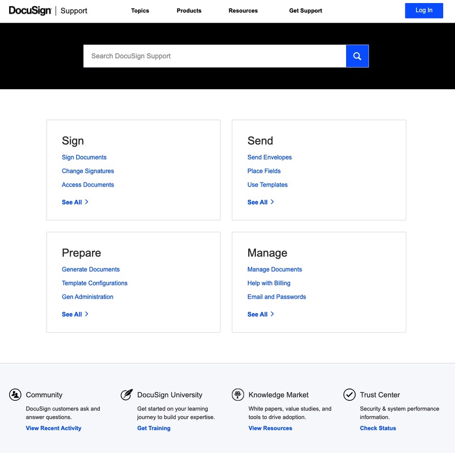This screenshot has height=453, width=455.
Task: See all topics in the Send card
Action: tap(261, 202)
